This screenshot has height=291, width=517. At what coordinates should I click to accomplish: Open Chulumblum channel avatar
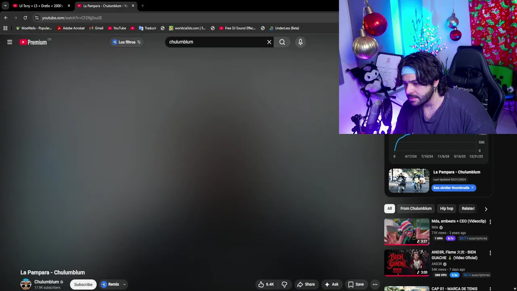click(26, 284)
